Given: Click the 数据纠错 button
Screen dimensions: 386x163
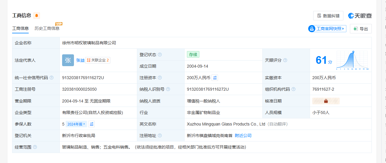Looking at the screenshot, I should pos(328,16).
